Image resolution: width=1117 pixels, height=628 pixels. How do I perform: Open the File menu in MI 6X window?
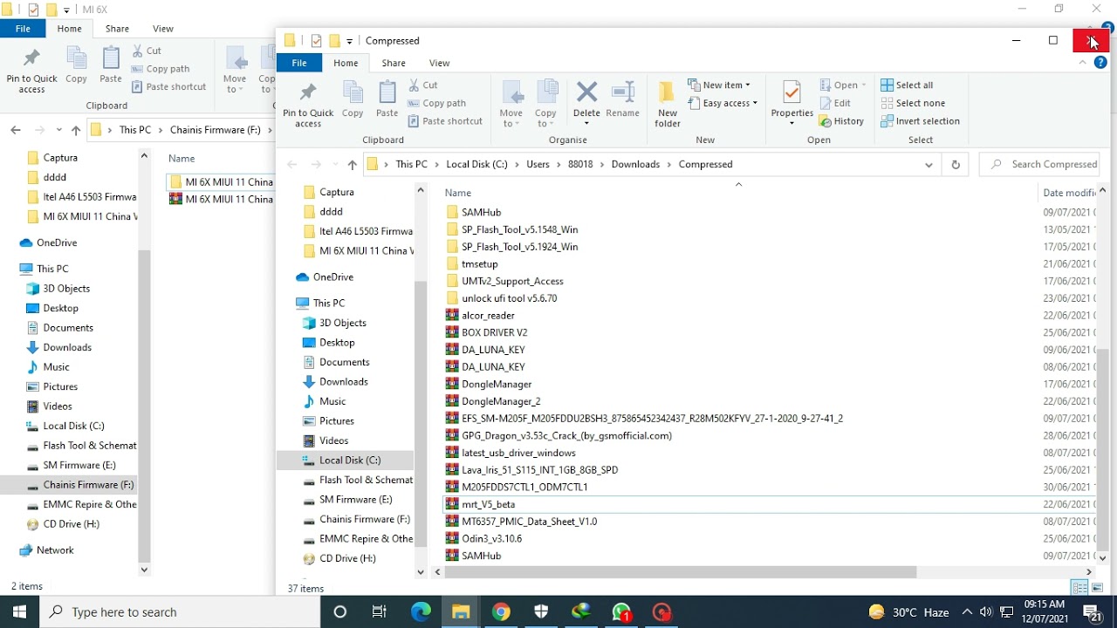pyautogui.click(x=23, y=29)
